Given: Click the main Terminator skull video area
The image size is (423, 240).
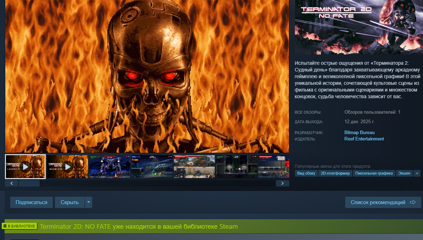Looking at the screenshot, I should [147, 76].
